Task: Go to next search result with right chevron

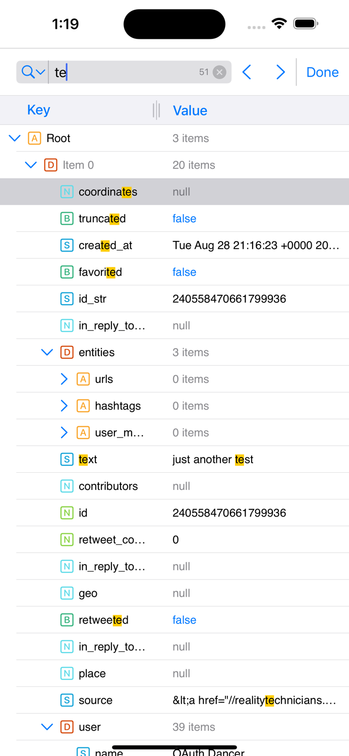Action: pyautogui.click(x=281, y=72)
